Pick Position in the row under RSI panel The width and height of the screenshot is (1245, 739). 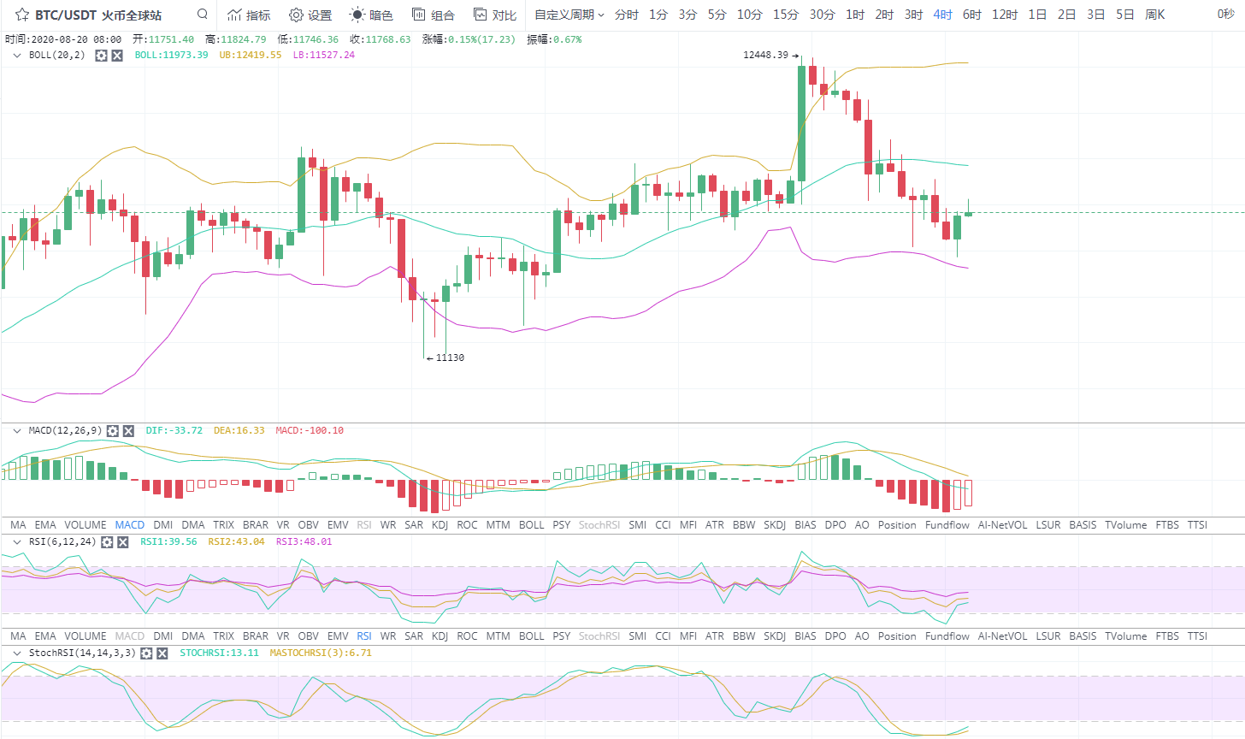pyautogui.click(x=897, y=636)
